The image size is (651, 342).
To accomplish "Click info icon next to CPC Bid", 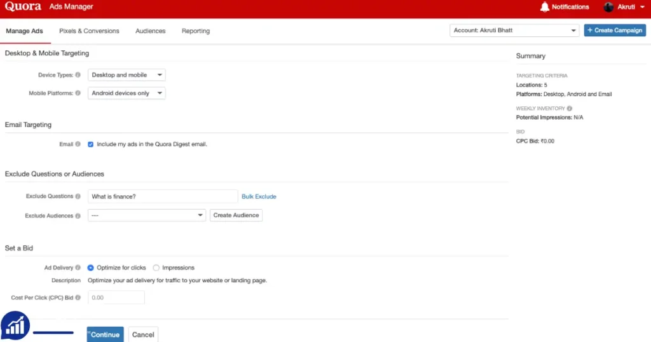I will [x=78, y=298].
